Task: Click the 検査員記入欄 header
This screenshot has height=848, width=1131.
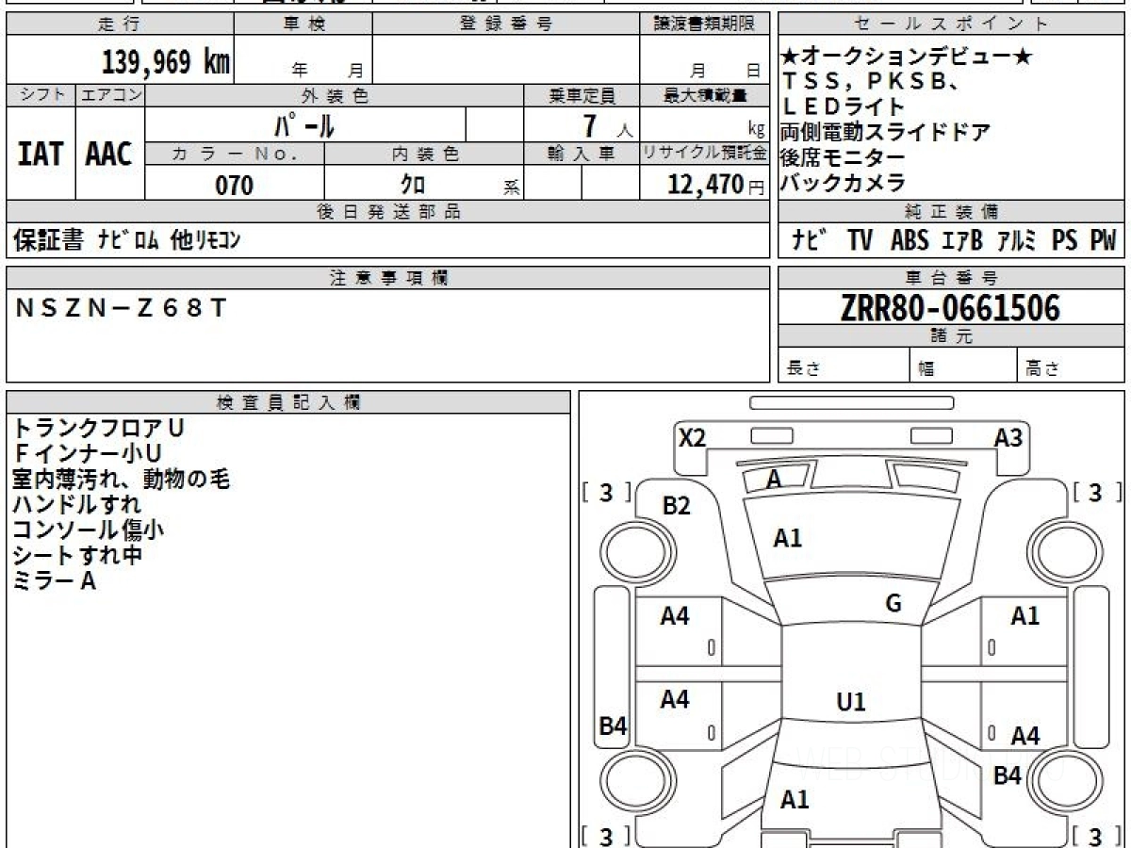Action: point(288,401)
